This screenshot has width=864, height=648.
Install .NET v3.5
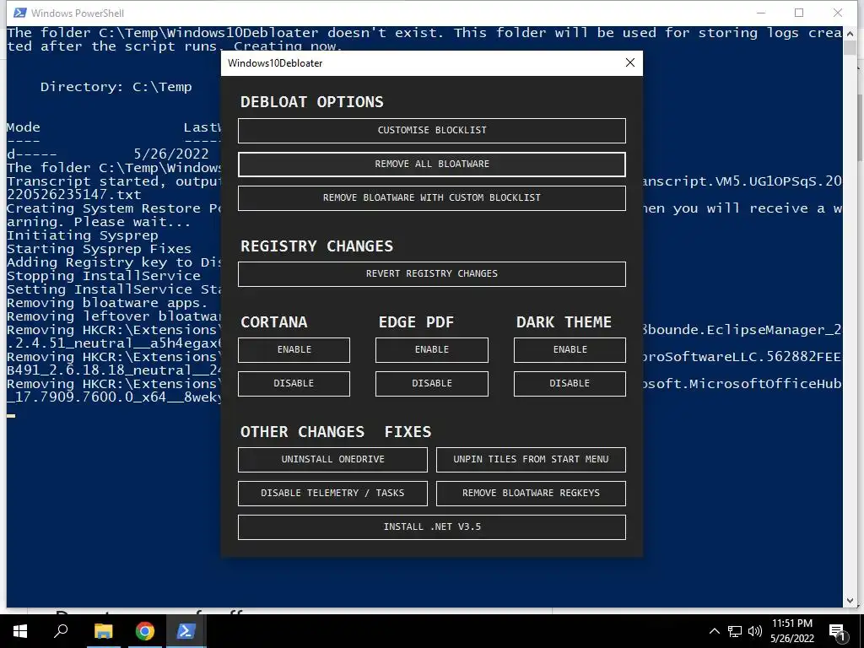click(431, 526)
